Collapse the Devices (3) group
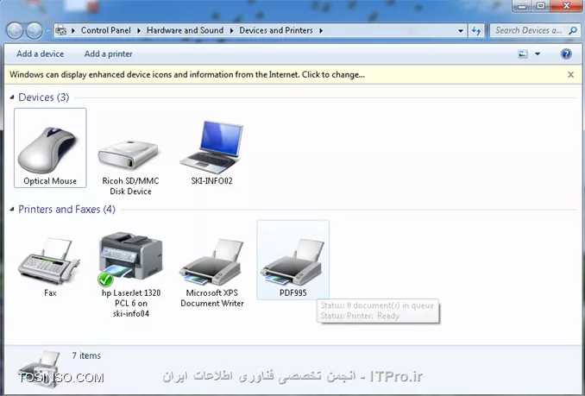Screen dimensions: 585x396 click(x=12, y=97)
